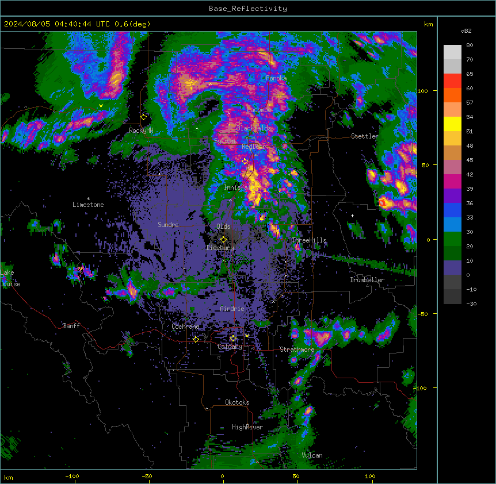Image resolution: width=496 pixels, height=484 pixels.
Task: Click the Ponoka city label
Action: (276, 78)
